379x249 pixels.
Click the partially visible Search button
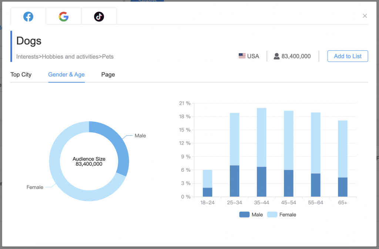click(147, 1)
